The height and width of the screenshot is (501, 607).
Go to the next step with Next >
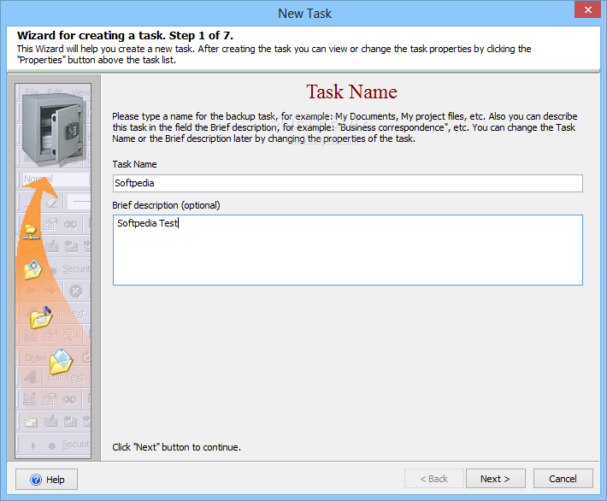tap(496, 479)
